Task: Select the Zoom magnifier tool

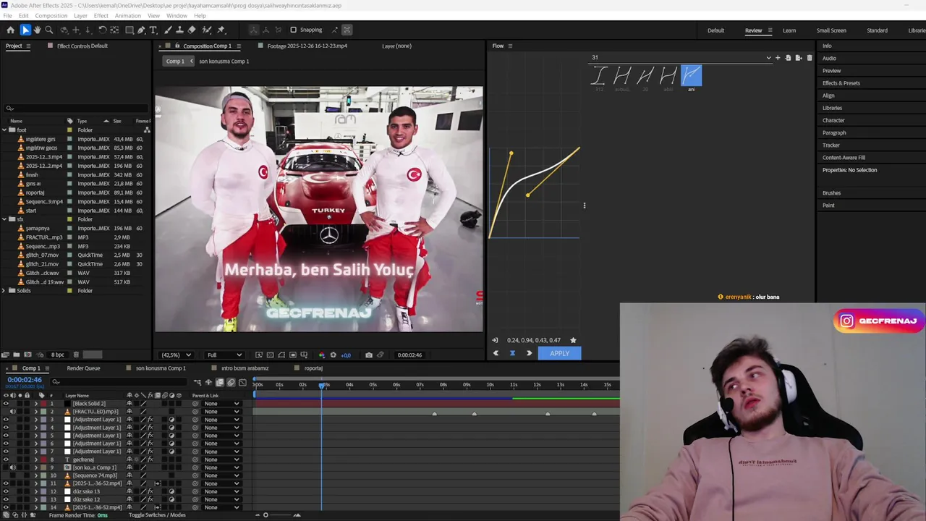Action: [49, 30]
